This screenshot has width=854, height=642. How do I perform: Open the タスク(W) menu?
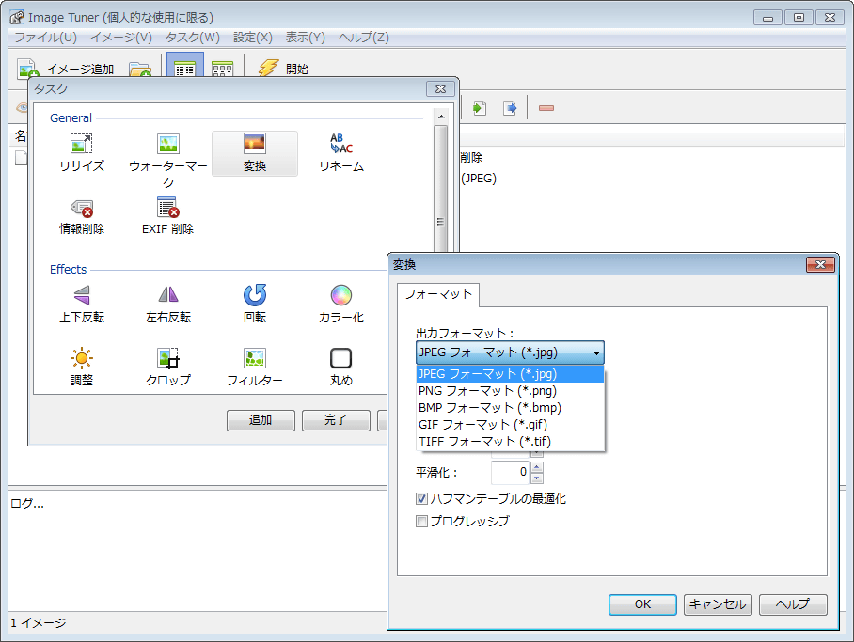(192, 38)
